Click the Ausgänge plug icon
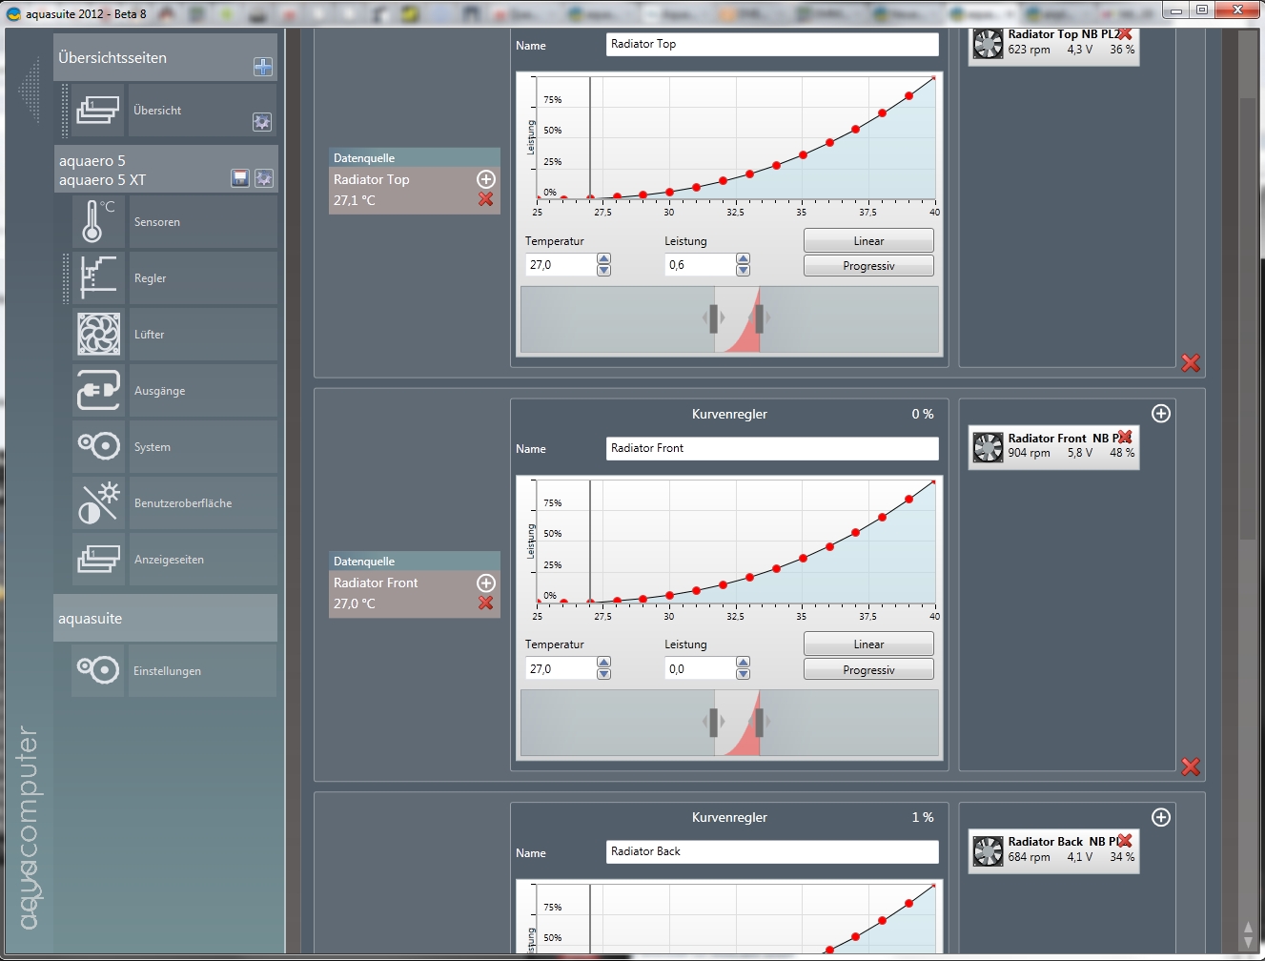This screenshot has width=1265, height=961. (98, 390)
